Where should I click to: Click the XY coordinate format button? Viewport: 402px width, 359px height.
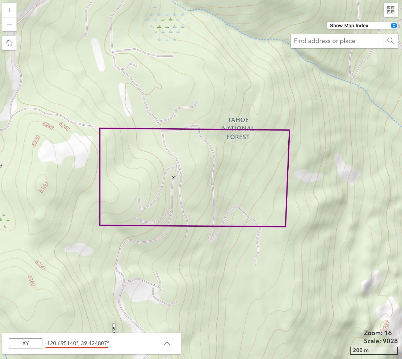(26, 343)
